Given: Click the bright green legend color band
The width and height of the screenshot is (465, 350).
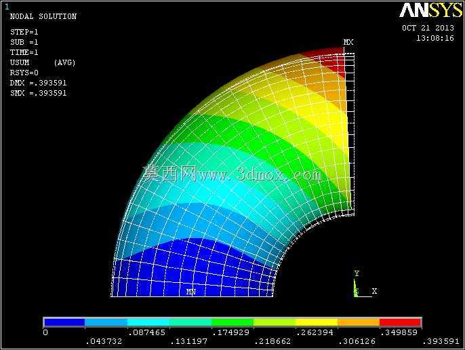Looking at the screenshot, I should point(232,322).
